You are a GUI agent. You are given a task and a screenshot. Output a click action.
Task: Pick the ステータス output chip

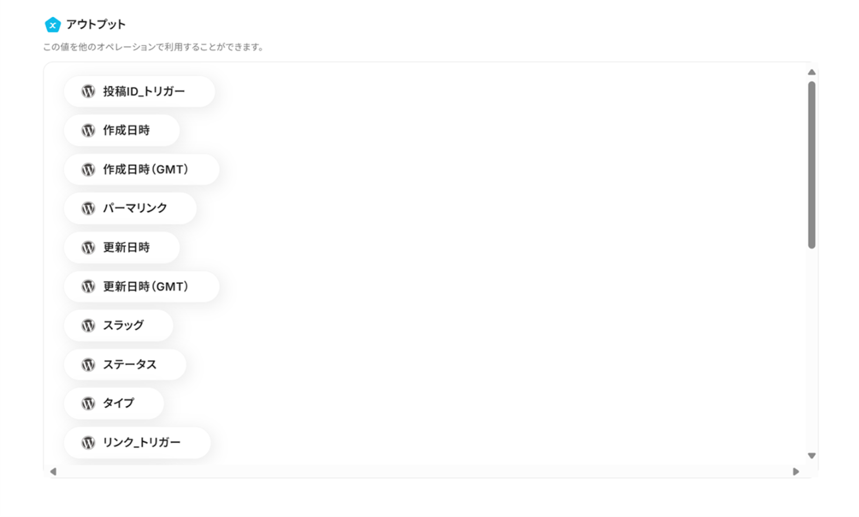pyautogui.click(x=125, y=365)
